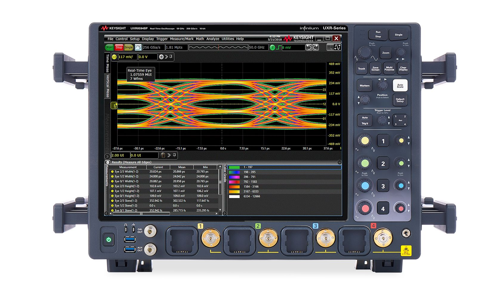Click the AUX OUT connector
The width and height of the screenshot is (493, 285).
[x=150, y=249]
